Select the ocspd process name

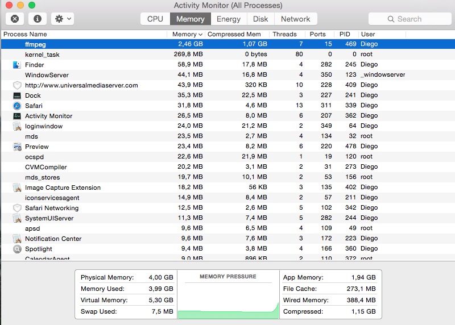click(x=34, y=157)
